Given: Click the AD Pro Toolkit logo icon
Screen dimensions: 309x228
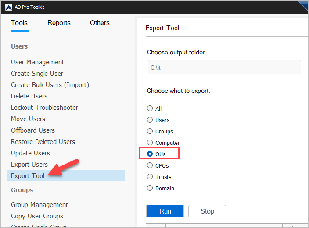Looking at the screenshot, I should [x=7, y=7].
